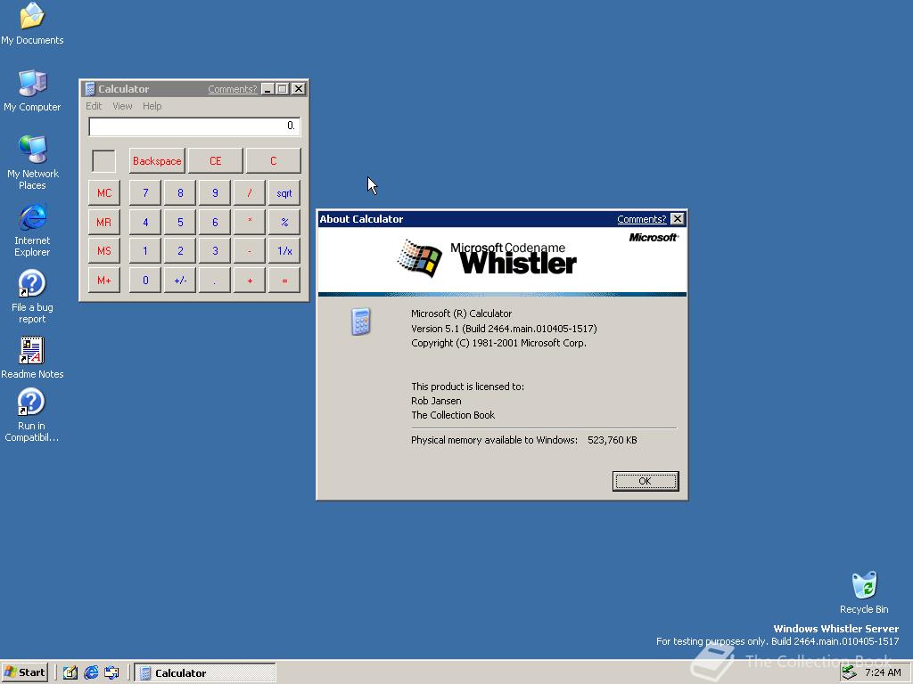Click the memory indicator box
Viewport: 913px width, 684px height.
[103, 161]
